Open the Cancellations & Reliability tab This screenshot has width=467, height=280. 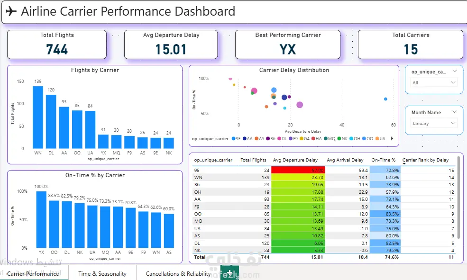pos(178,273)
